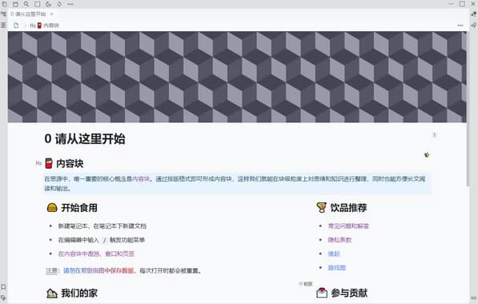
Task: Click the daily note calendar icon
Action: click(15, 4)
